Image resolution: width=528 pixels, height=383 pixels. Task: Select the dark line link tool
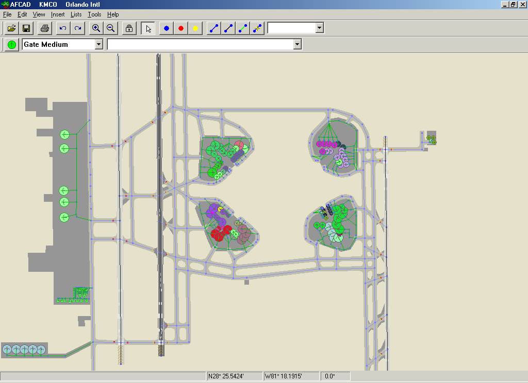click(x=228, y=28)
